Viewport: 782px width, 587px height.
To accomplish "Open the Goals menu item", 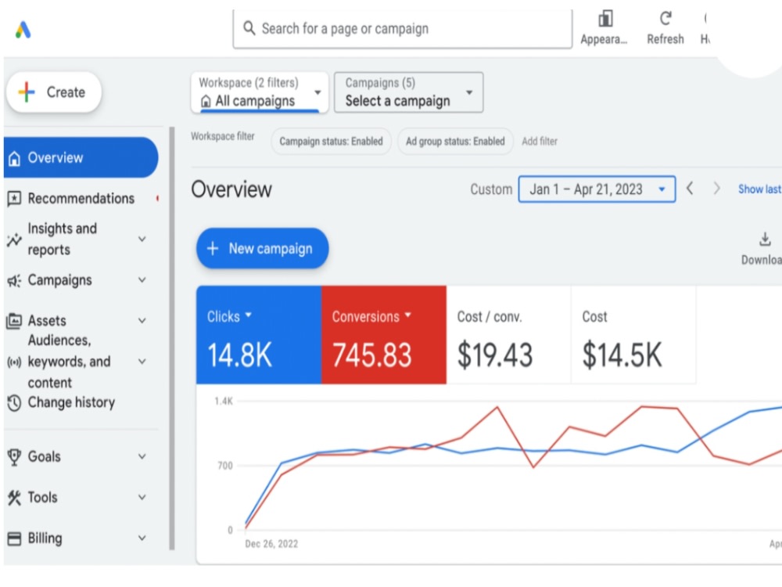I will pyautogui.click(x=45, y=457).
